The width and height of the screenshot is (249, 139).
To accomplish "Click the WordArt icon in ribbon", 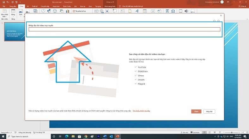I will 137,11.
